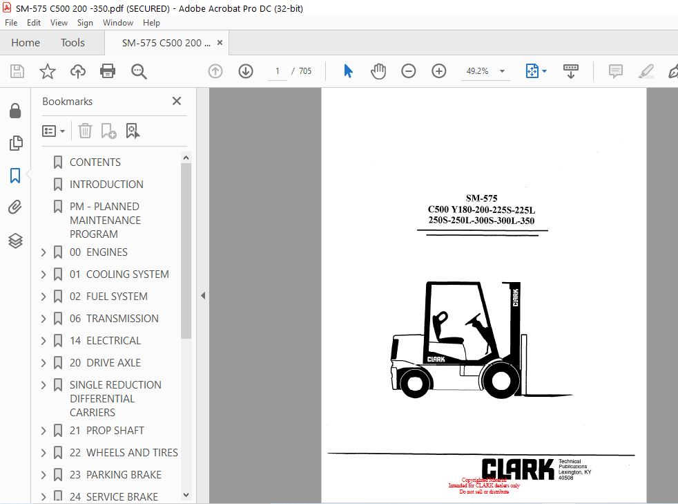Go to next page arrow icon
Viewport: 678px width, 504px height.
246,71
